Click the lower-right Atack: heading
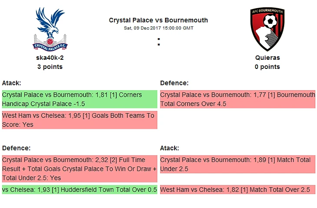 (x=170, y=148)
